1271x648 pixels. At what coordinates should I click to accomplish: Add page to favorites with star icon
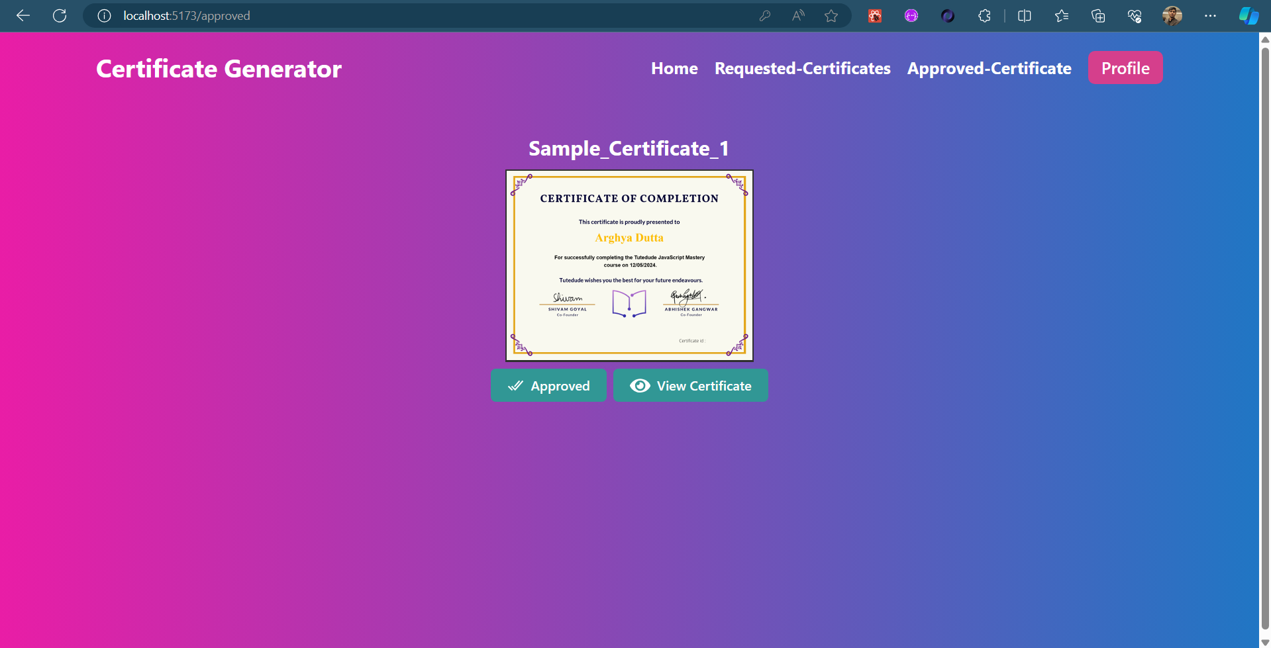[831, 16]
